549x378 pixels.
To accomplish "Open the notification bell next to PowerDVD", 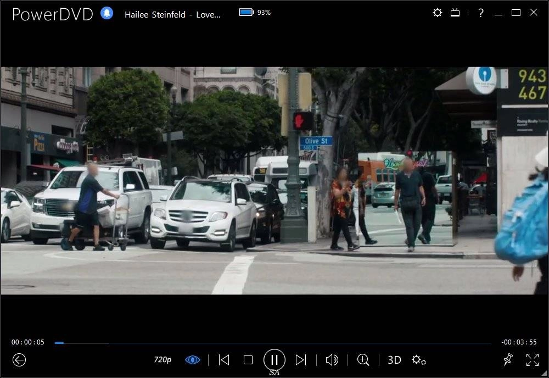I will pyautogui.click(x=107, y=13).
